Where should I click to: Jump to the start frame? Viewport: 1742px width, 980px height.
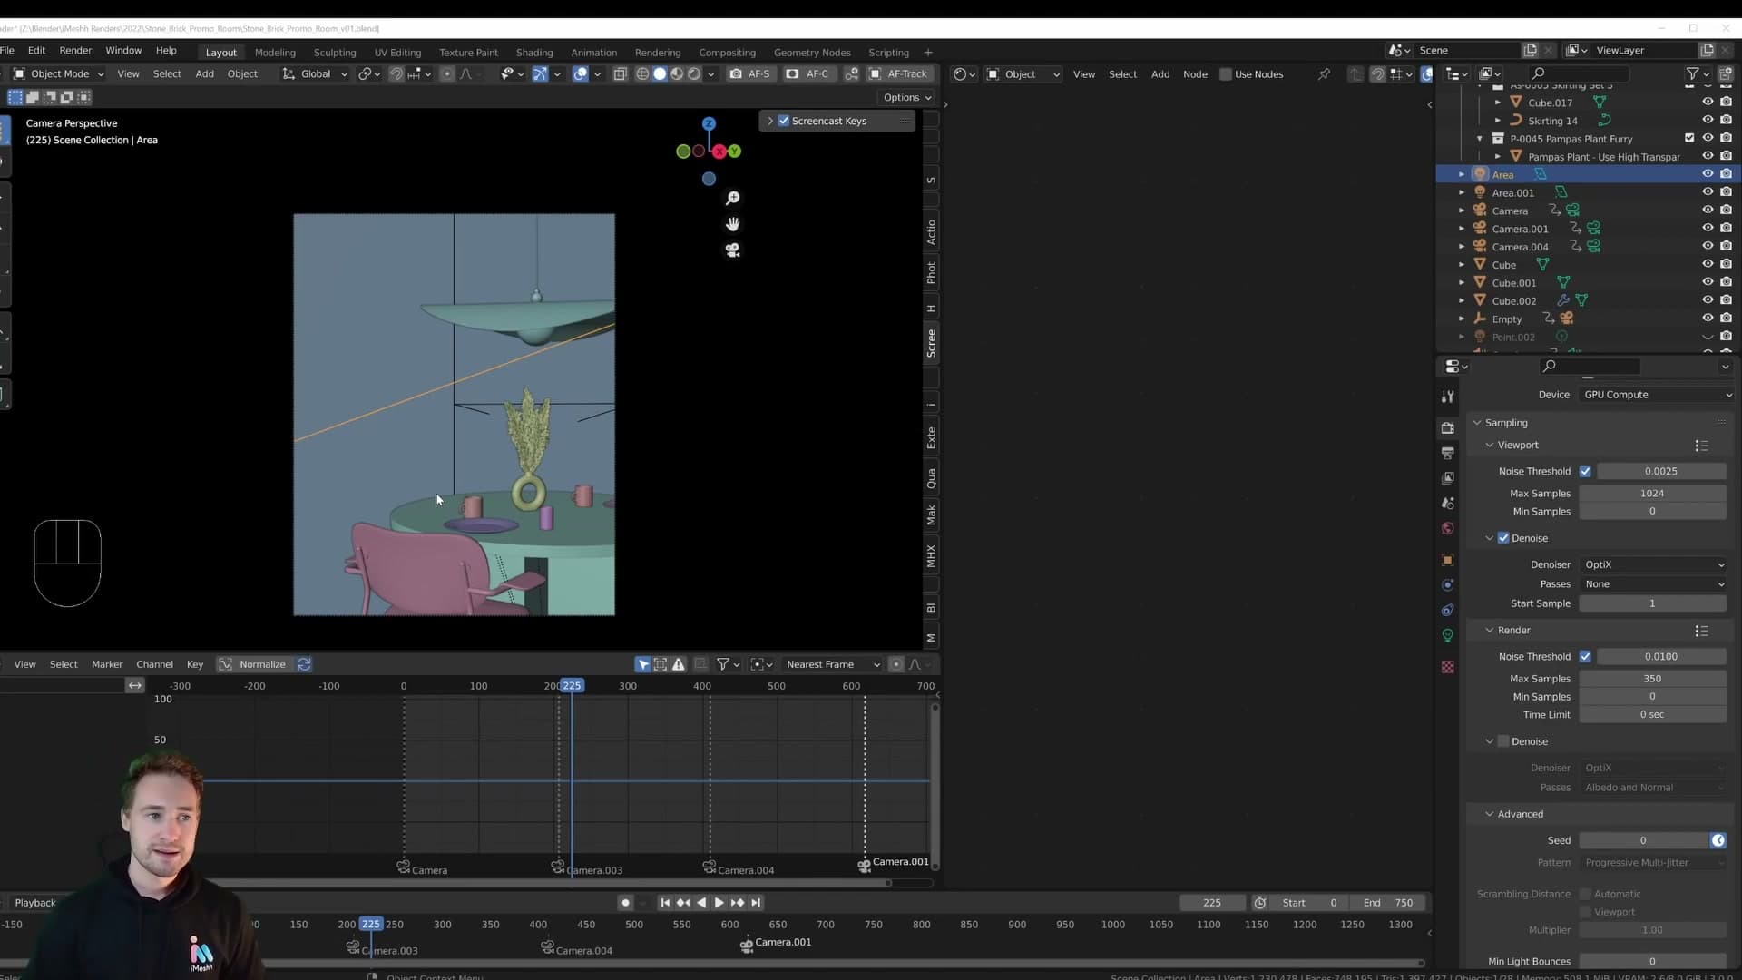pyautogui.click(x=665, y=903)
